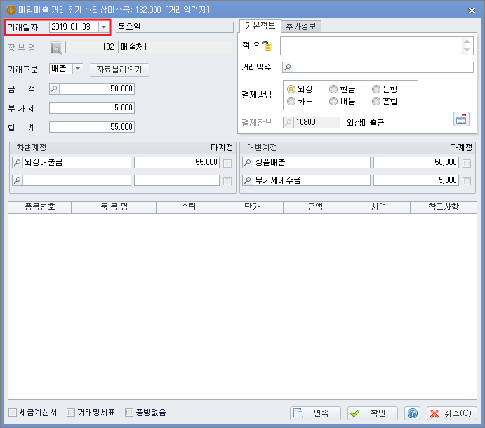Screen dimensions: 485x428
Task: Toggle 타계정 checkbox for empty 차변 row
Action: click(228, 181)
